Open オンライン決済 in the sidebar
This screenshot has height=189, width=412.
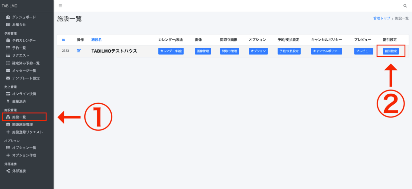24,94
